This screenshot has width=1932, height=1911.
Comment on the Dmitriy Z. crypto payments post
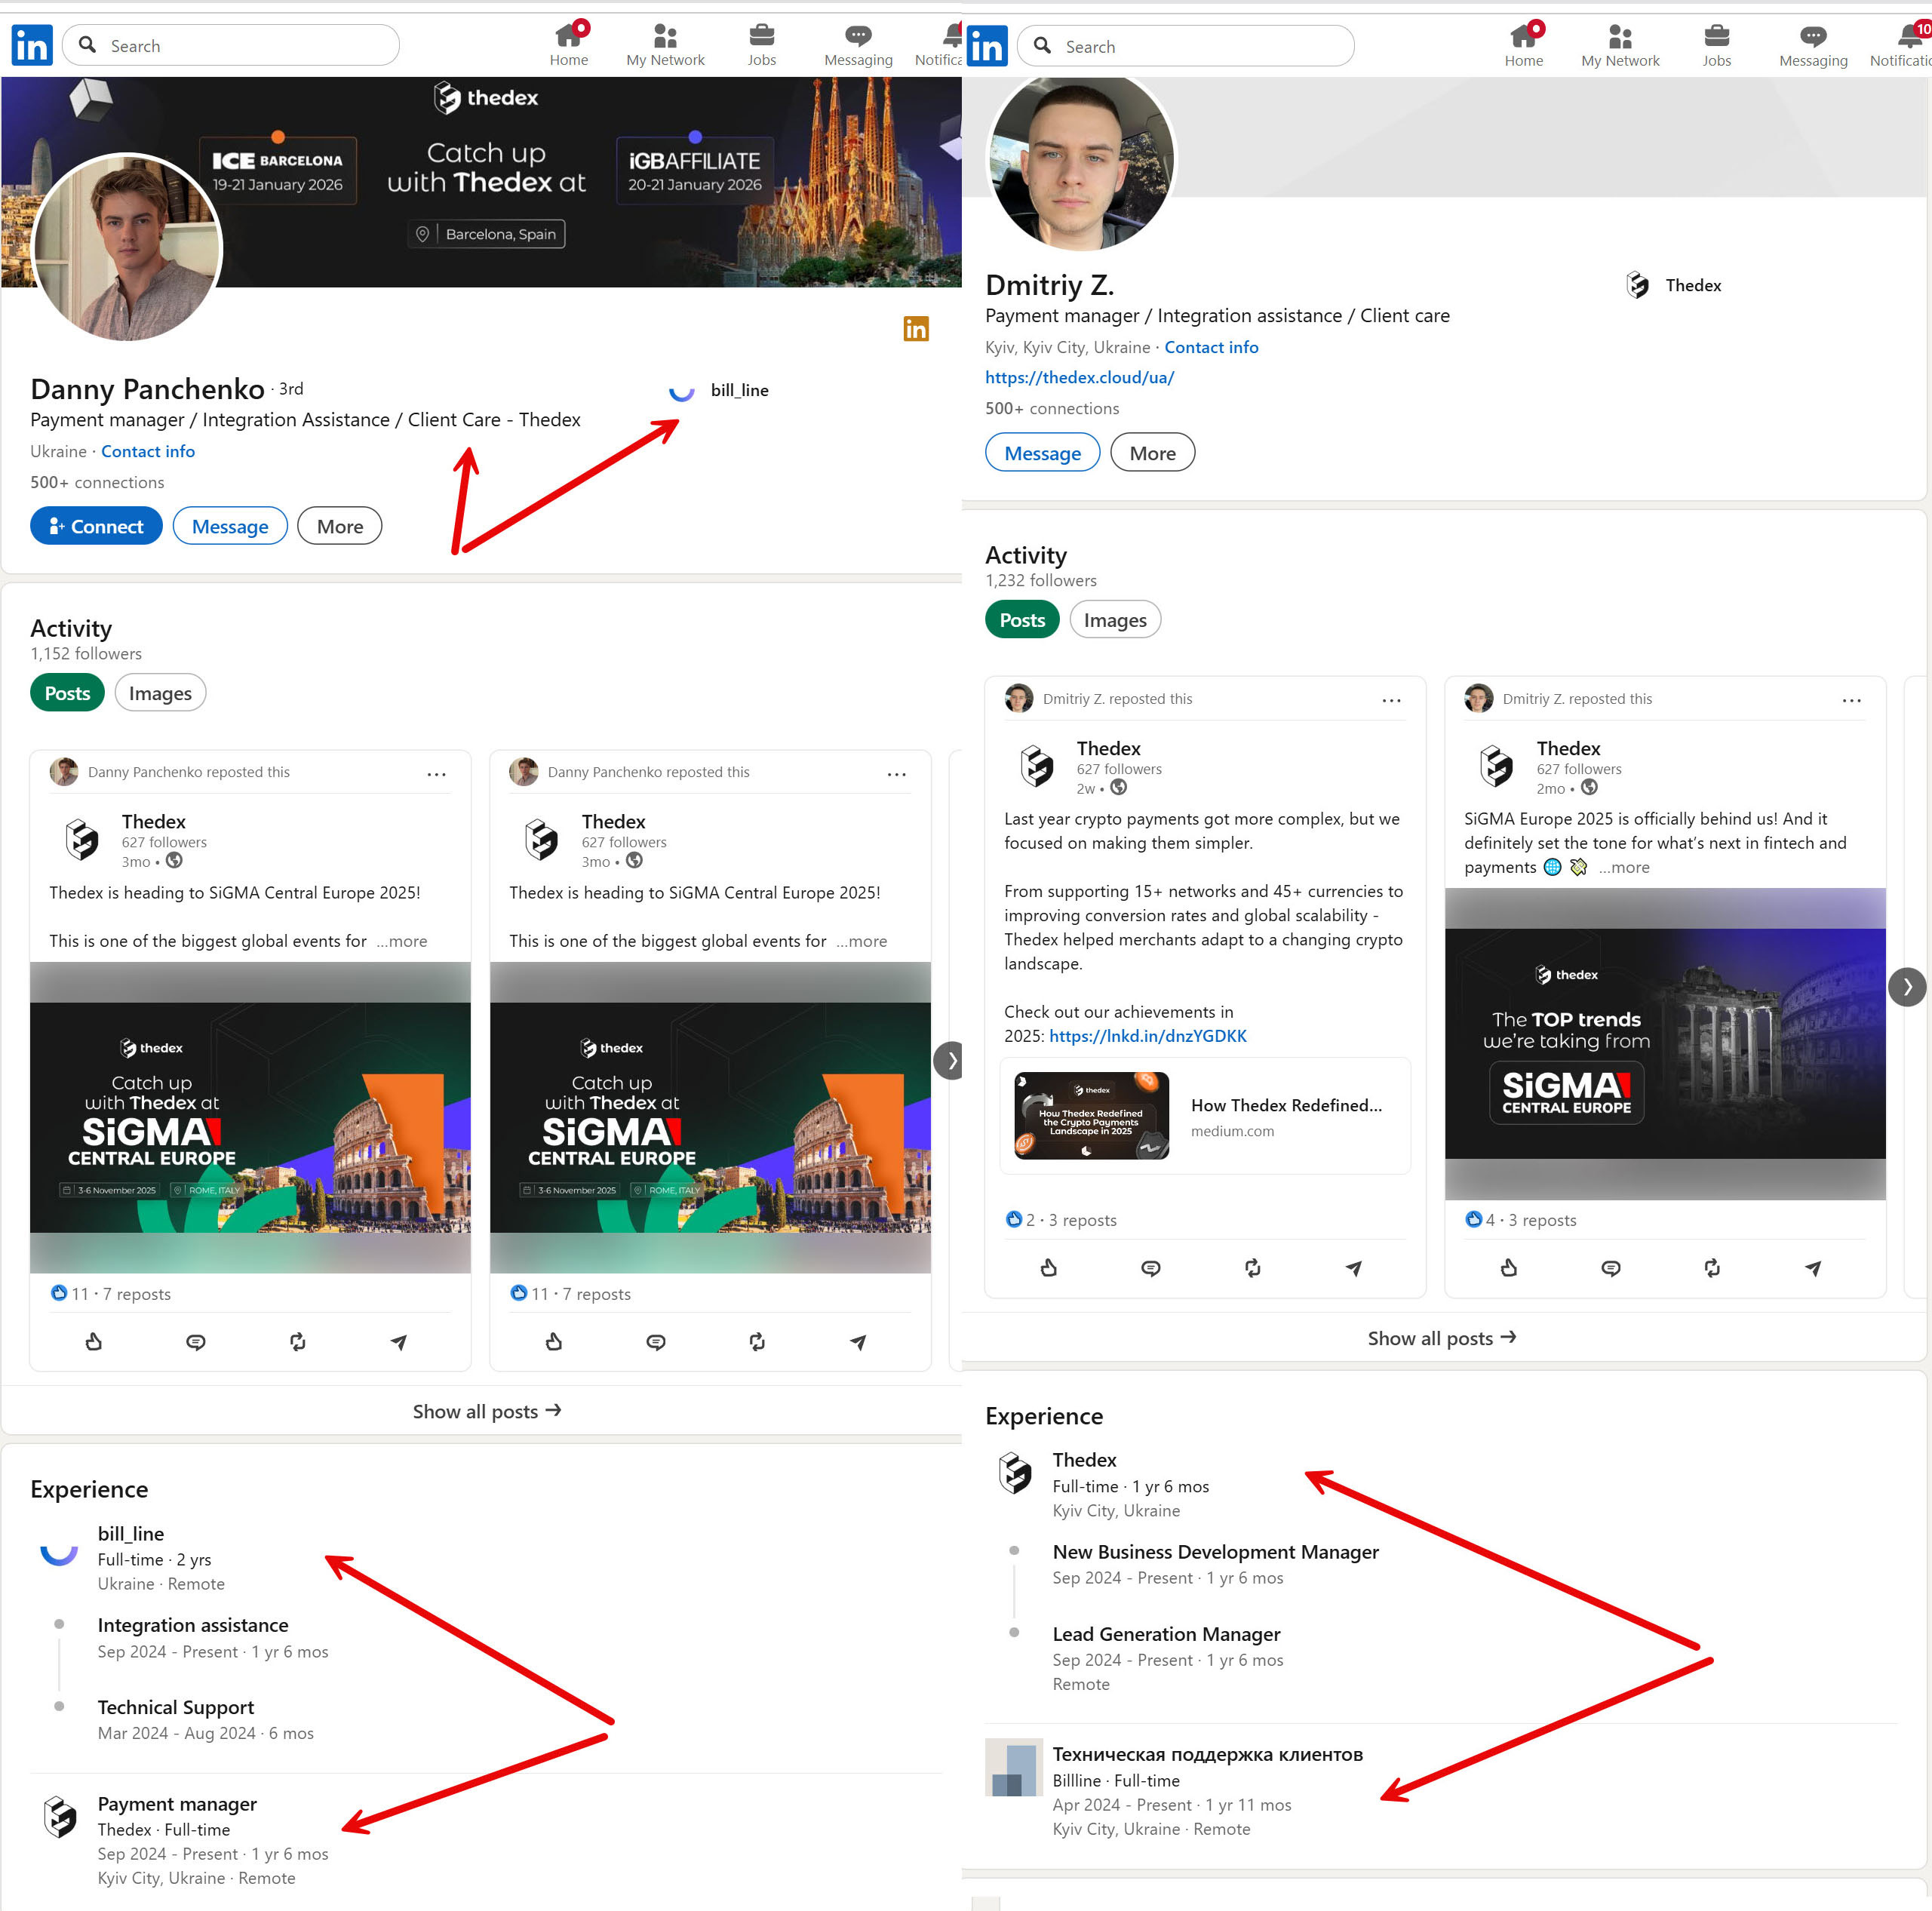[x=1150, y=1268]
